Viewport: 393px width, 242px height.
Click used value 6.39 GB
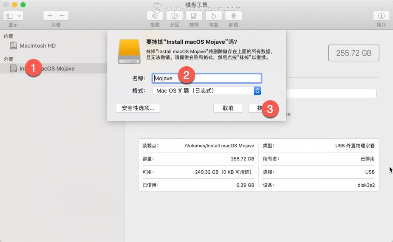click(x=245, y=185)
